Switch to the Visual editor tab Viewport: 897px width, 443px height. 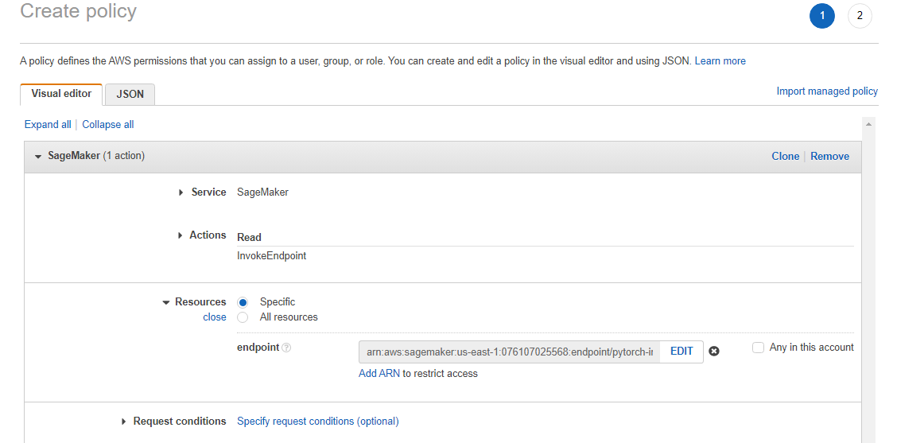click(x=61, y=94)
